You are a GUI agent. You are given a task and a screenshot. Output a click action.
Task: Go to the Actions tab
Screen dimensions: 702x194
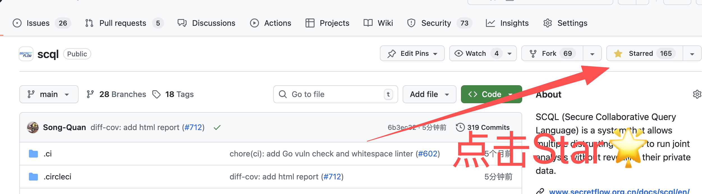(x=277, y=23)
